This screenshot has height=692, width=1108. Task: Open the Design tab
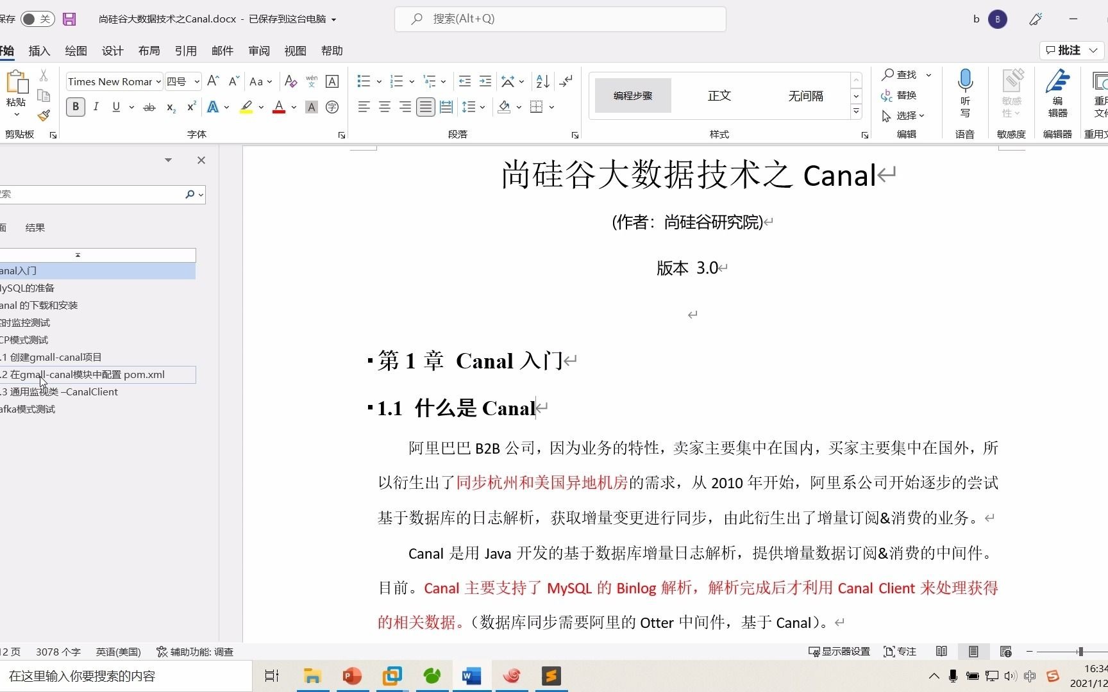pos(112,51)
